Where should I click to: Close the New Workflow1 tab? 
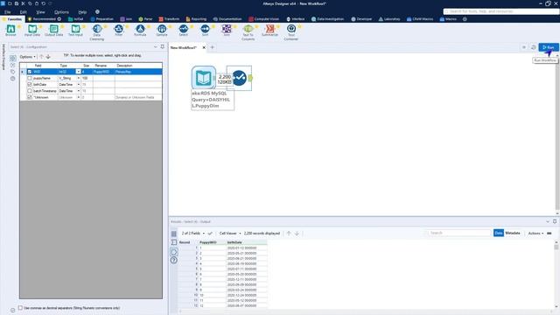click(204, 47)
